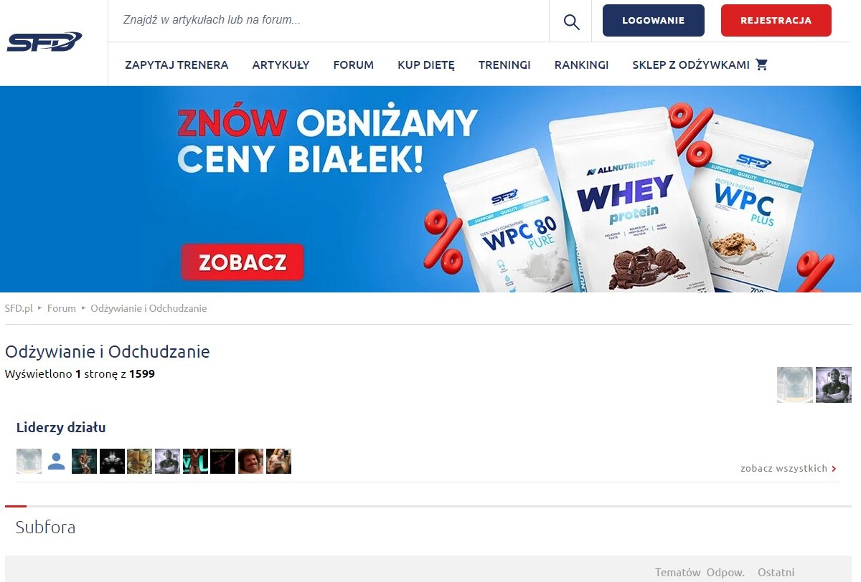Viewport: 861px width, 582px height.
Task: Click the Logowanie button
Action: click(x=654, y=20)
